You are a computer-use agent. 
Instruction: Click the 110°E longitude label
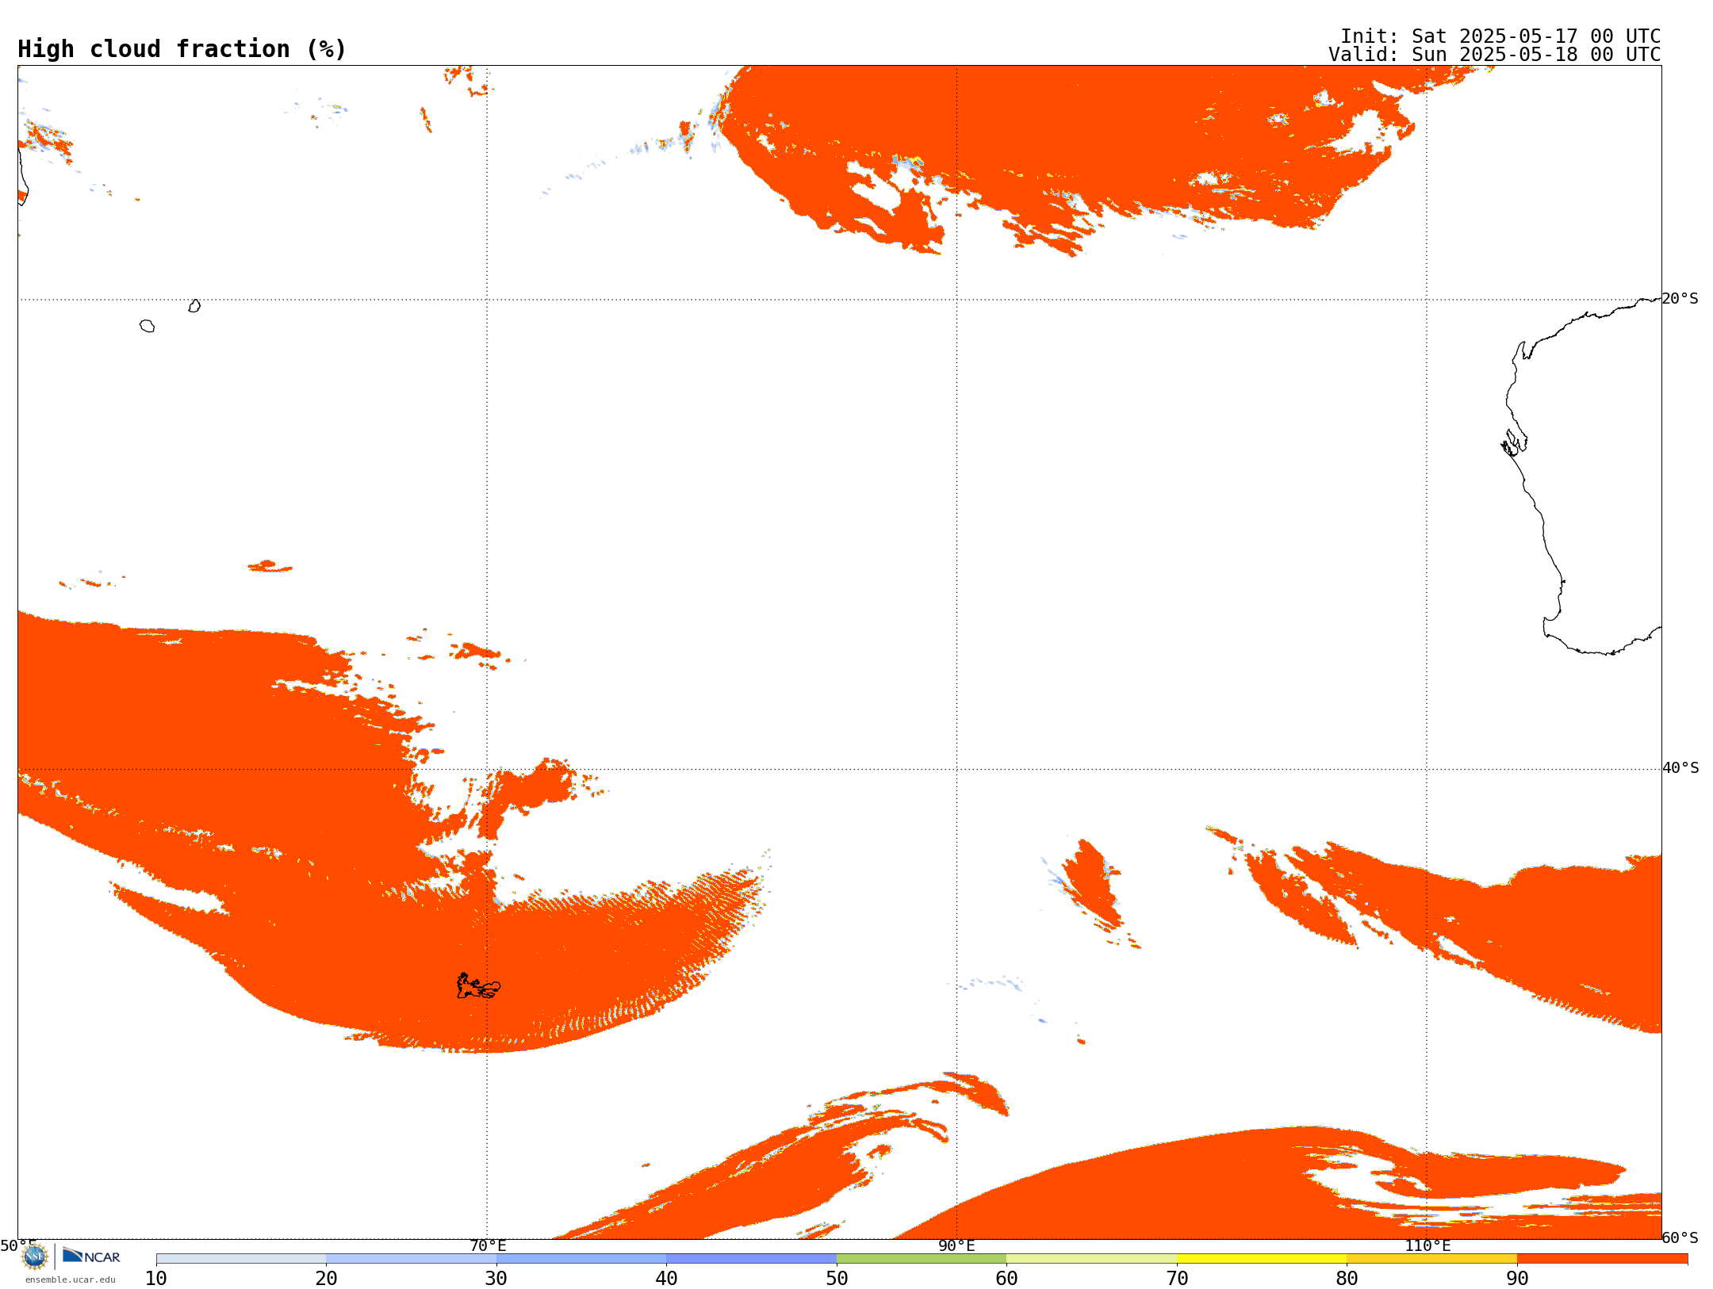[1427, 1246]
